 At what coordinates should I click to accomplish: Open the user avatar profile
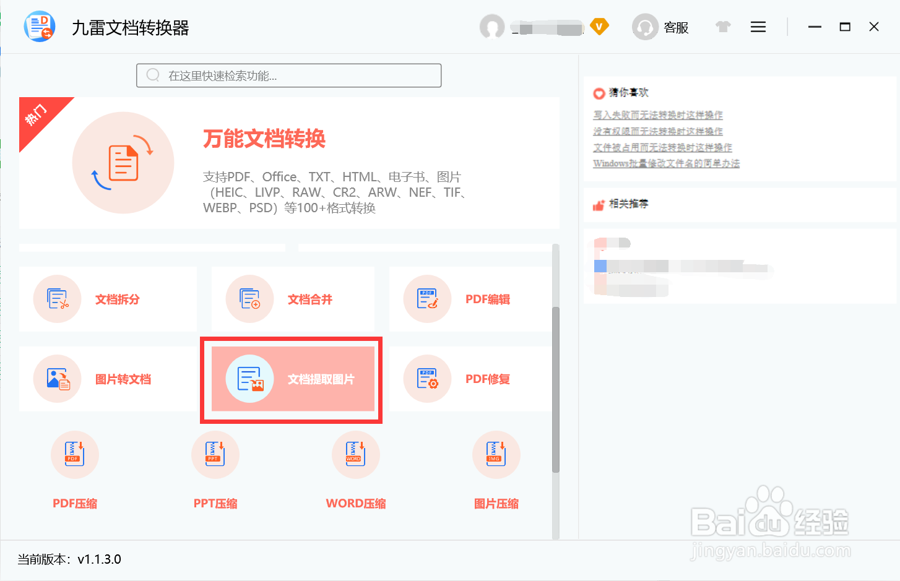coord(492,27)
